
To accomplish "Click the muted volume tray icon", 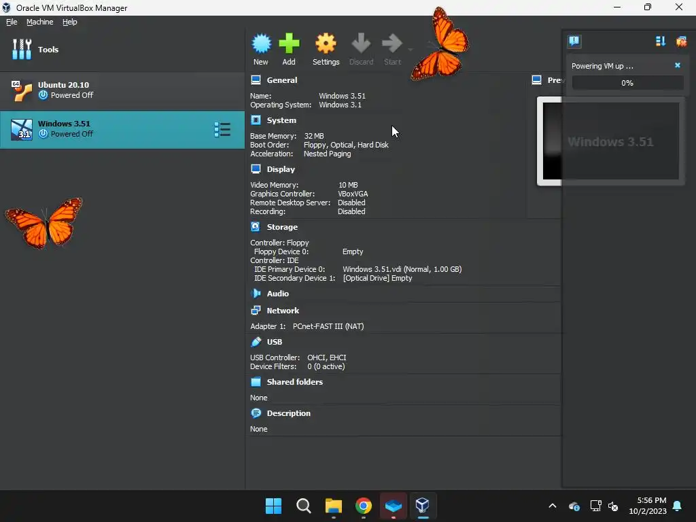I will point(613,506).
